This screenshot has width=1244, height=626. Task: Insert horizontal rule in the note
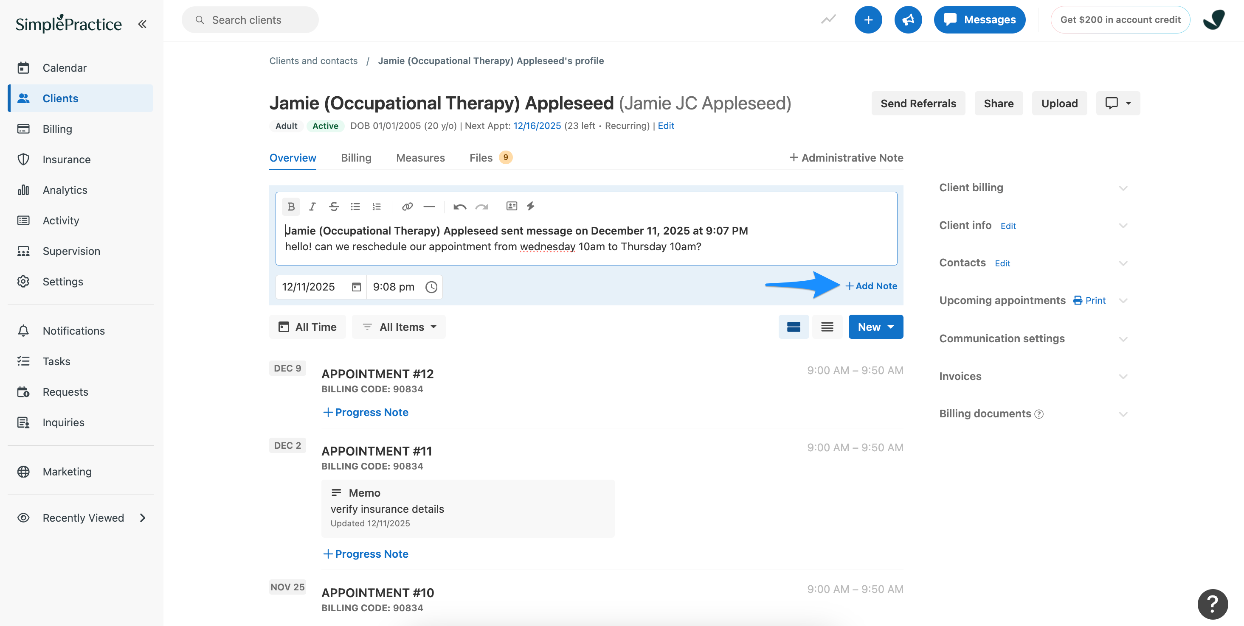pos(429,207)
